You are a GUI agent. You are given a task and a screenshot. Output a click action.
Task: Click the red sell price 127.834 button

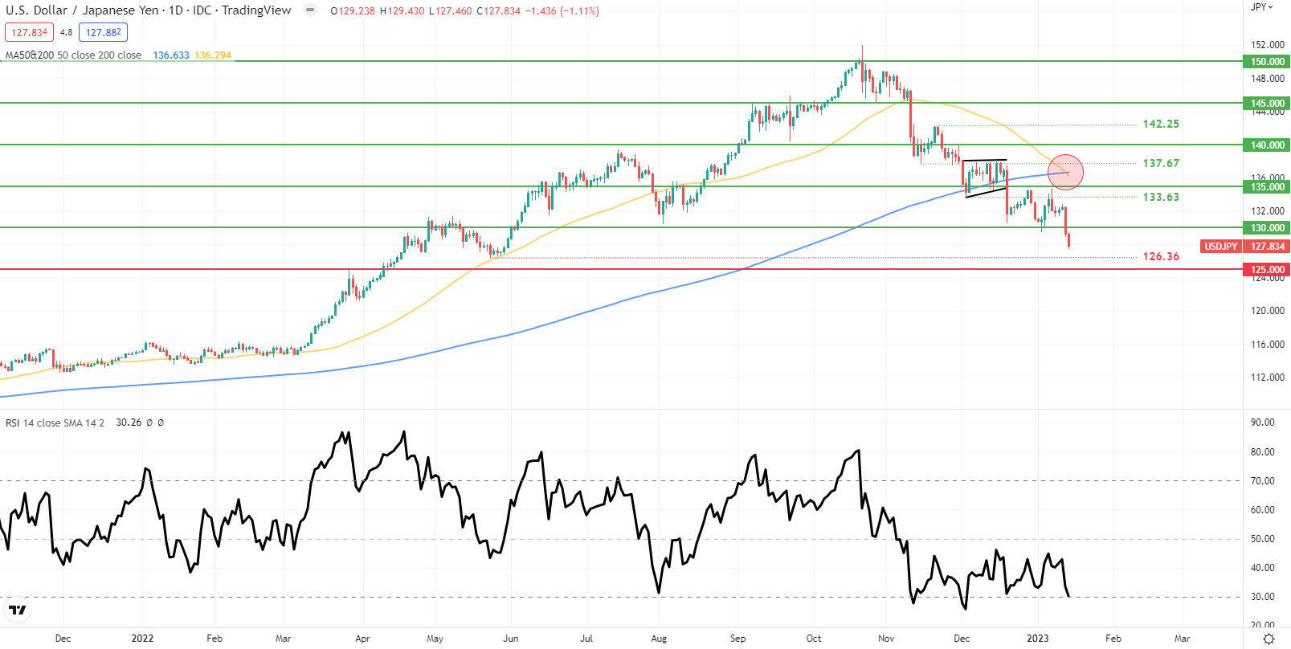tap(29, 32)
